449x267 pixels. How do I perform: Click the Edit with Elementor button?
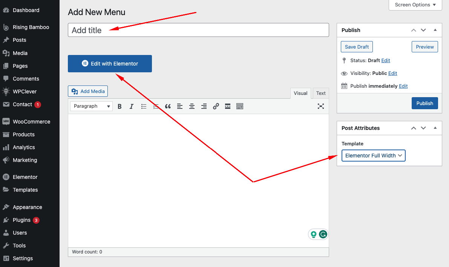coord(110,64)
